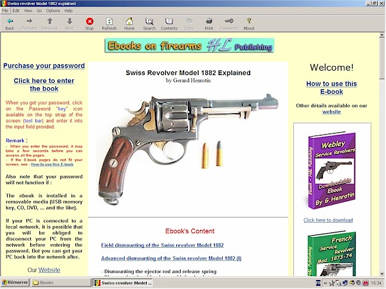Open Advanced dismounting Model 1882 (I) link
Viewport: 386px width, 289px height.
point(171,259)
